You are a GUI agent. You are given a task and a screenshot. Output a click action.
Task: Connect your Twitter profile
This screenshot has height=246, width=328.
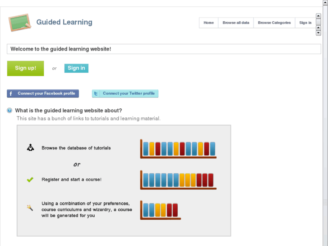pos(129,93)
